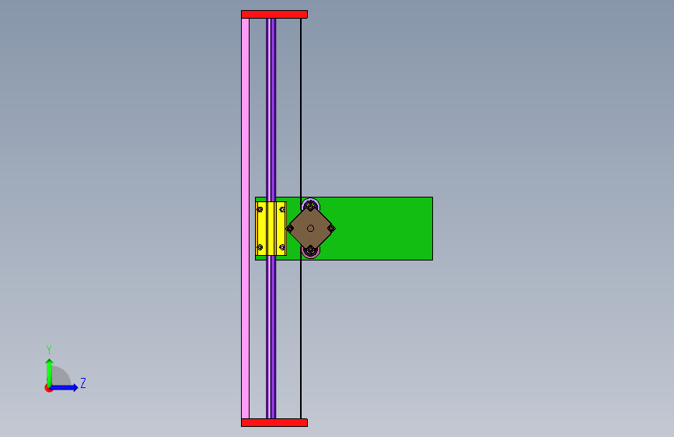Click the red X axis dot at triad origin

(48, 388)
